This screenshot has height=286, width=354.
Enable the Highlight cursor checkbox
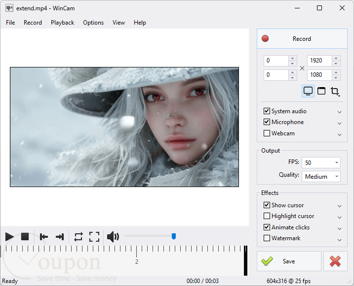[267, 216]
